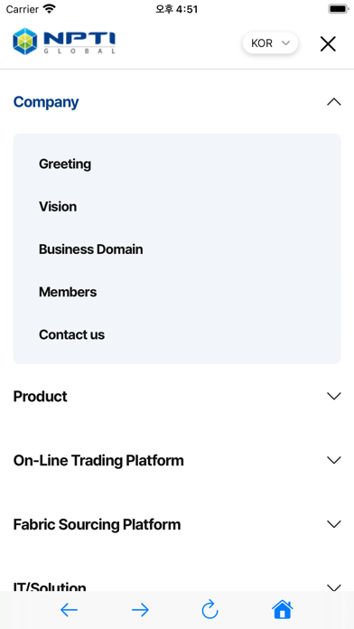
Task: Tap the NPTI Global logo
Action: click(x=64, y=42)
